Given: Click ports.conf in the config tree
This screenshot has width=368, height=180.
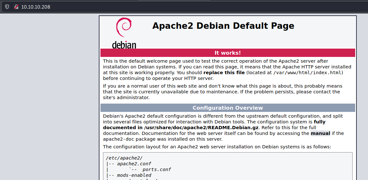Looking at the screenshot, I should click(157, 169).
